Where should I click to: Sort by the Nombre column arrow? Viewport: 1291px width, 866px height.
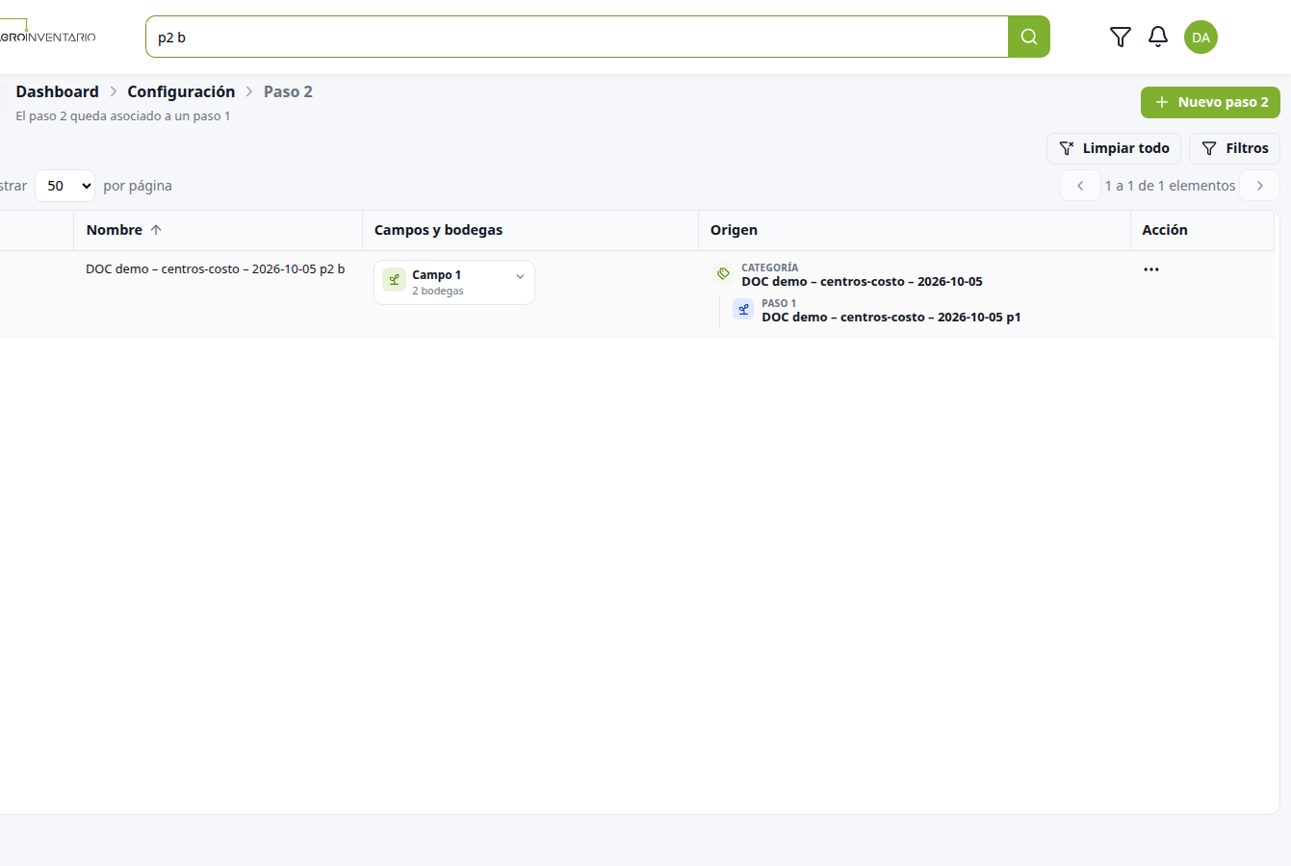pyautogui.click(x=156, y=230)
